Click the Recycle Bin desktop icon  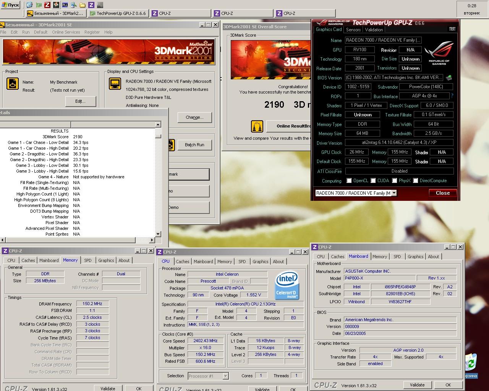click(x=471, y=365)
